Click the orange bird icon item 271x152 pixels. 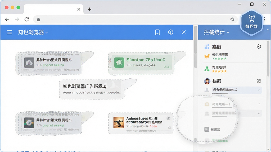point(207,56)
